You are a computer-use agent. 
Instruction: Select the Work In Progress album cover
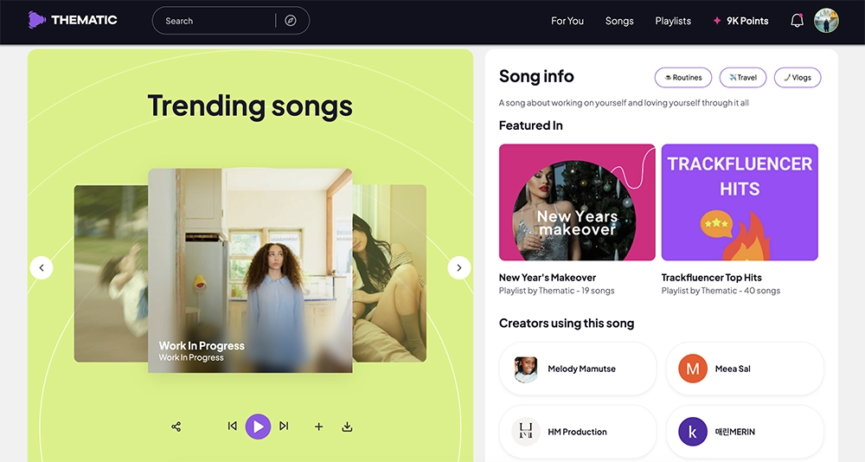click(x=251, y=271)
